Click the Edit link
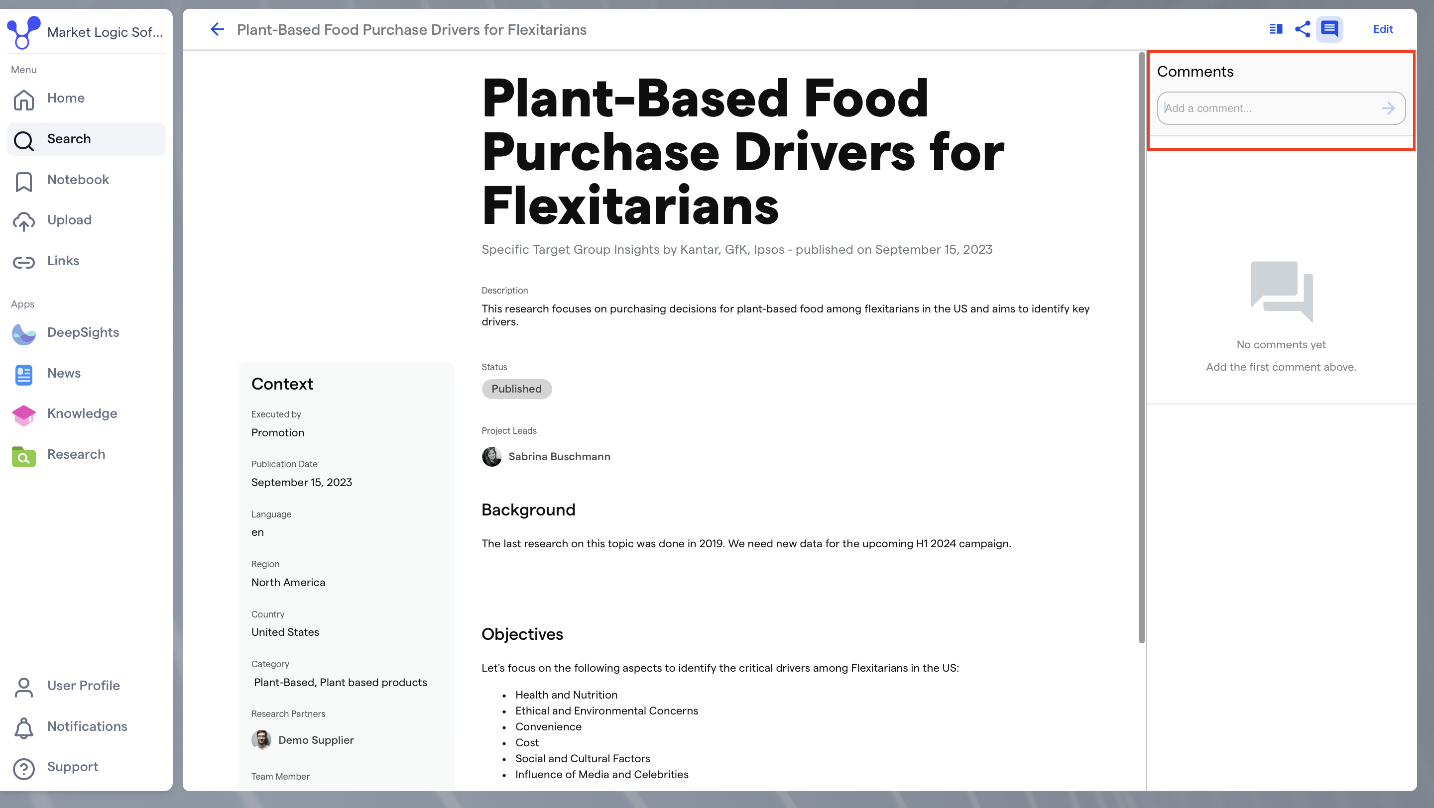Viewport: 1434px width, 808px height. pyautogui.click(x=1383, y=29)
